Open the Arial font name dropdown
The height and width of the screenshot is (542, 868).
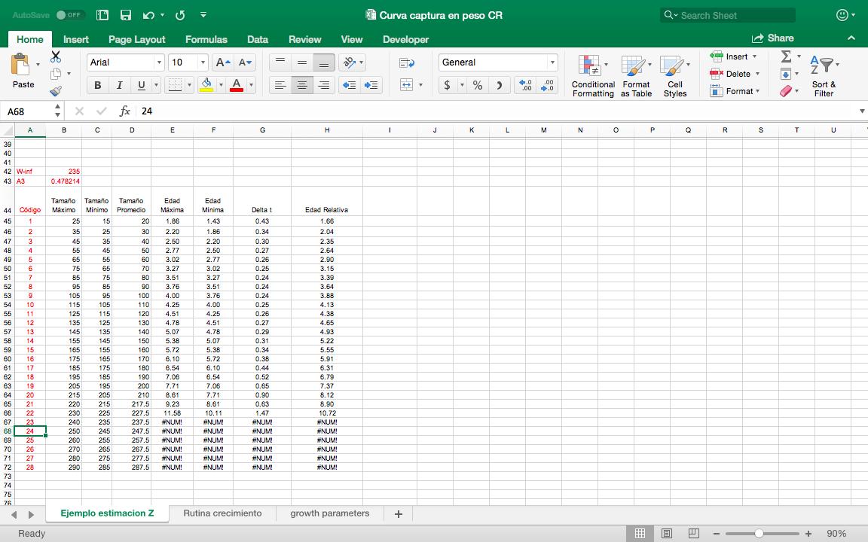159,62
